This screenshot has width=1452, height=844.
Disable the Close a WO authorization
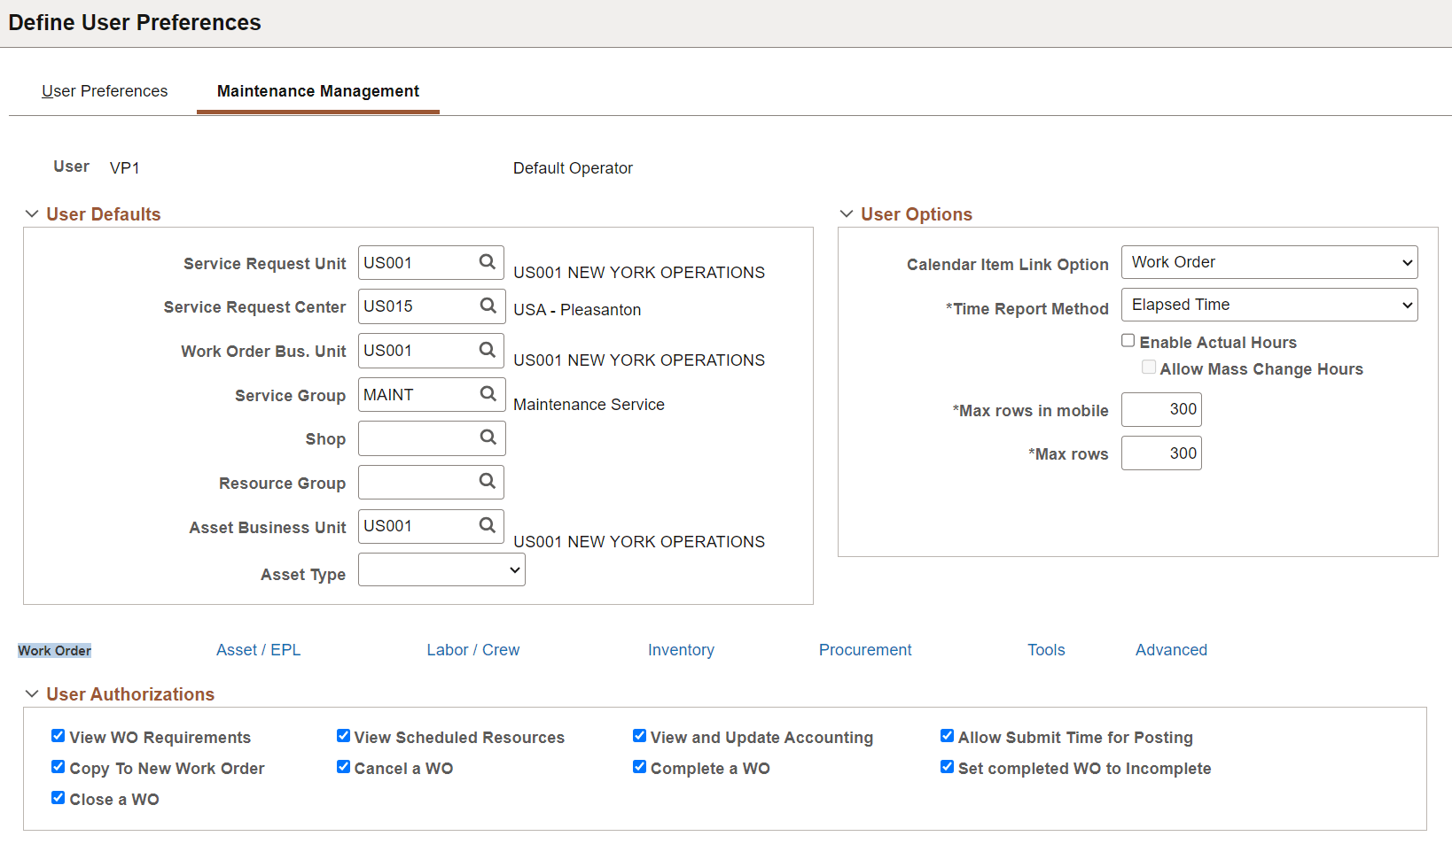coord(58,797)
